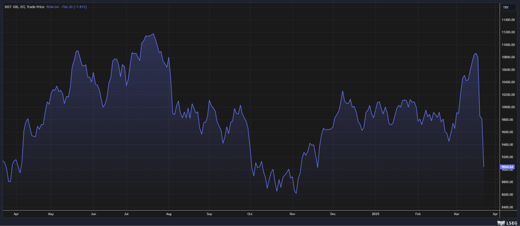Click the 11000.00 price axis label
The width and height of the screenshot is (520, 226).
(x=508, y=45)
